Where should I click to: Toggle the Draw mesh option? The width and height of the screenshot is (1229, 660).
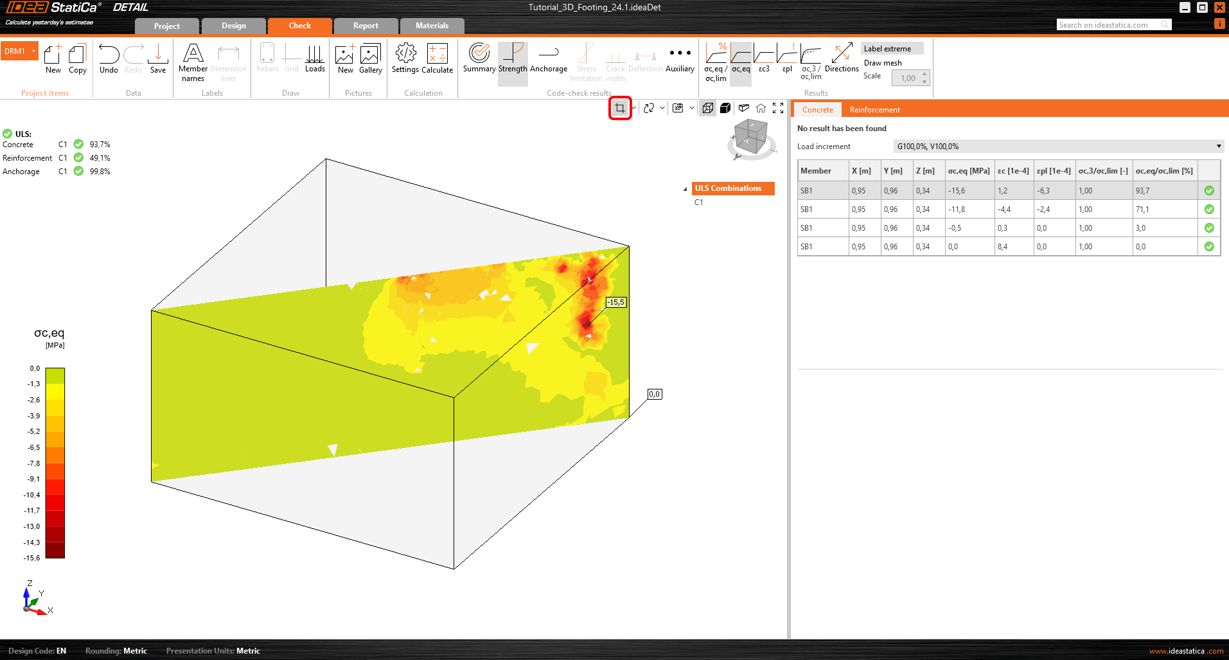point(883,63)
